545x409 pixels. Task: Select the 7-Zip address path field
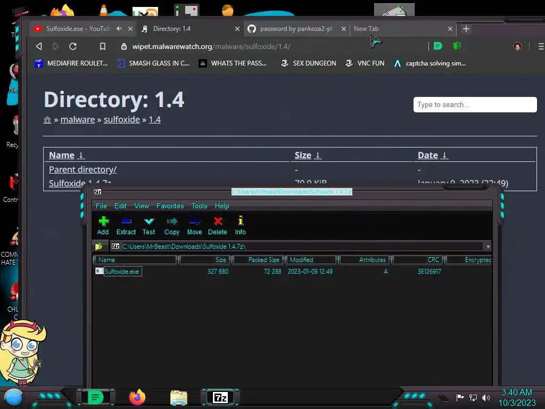point(297,246)
